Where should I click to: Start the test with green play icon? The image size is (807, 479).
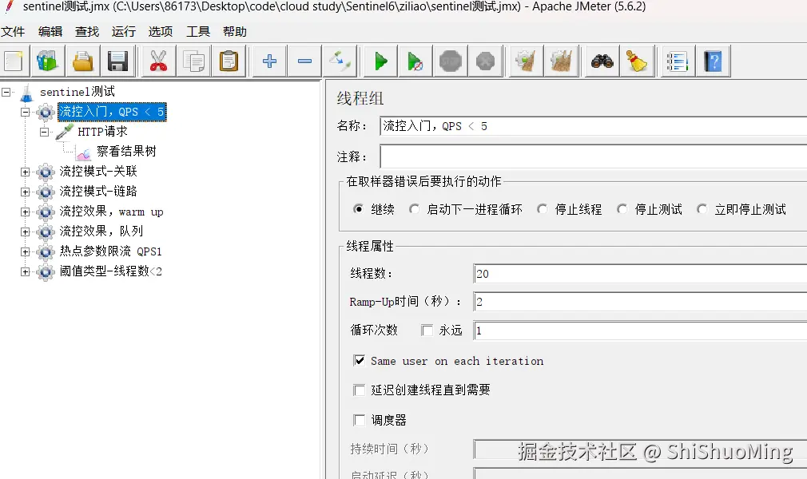[380, 61]
